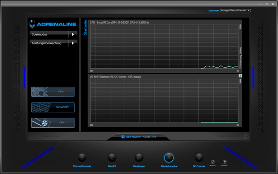Expand the Spielmodus arrow
Screen dimensions: 278x174
[x=73, y=34]
